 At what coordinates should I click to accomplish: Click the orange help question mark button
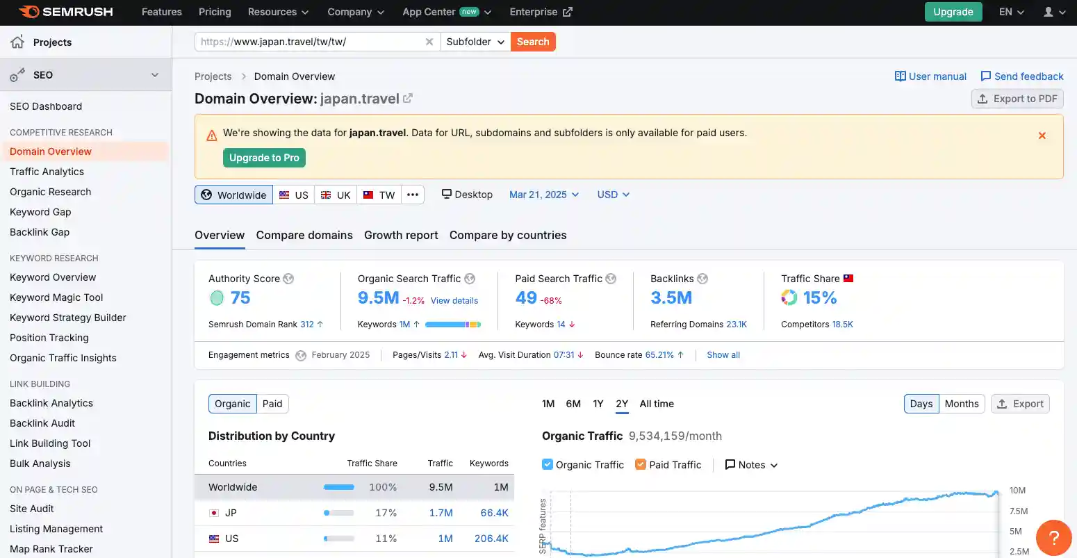click(1053, 537)
